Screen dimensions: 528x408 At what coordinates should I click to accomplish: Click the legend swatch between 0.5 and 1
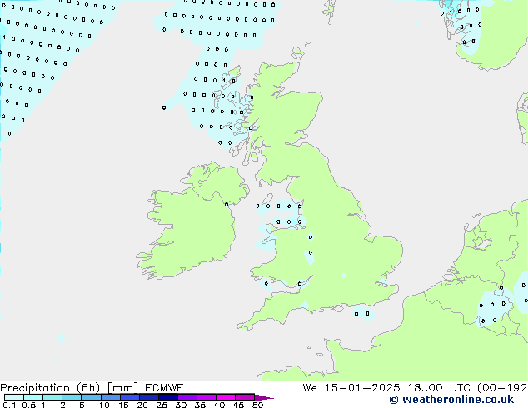click(33, 397)
